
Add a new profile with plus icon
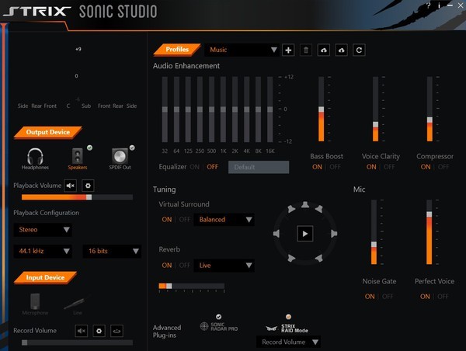288,50
